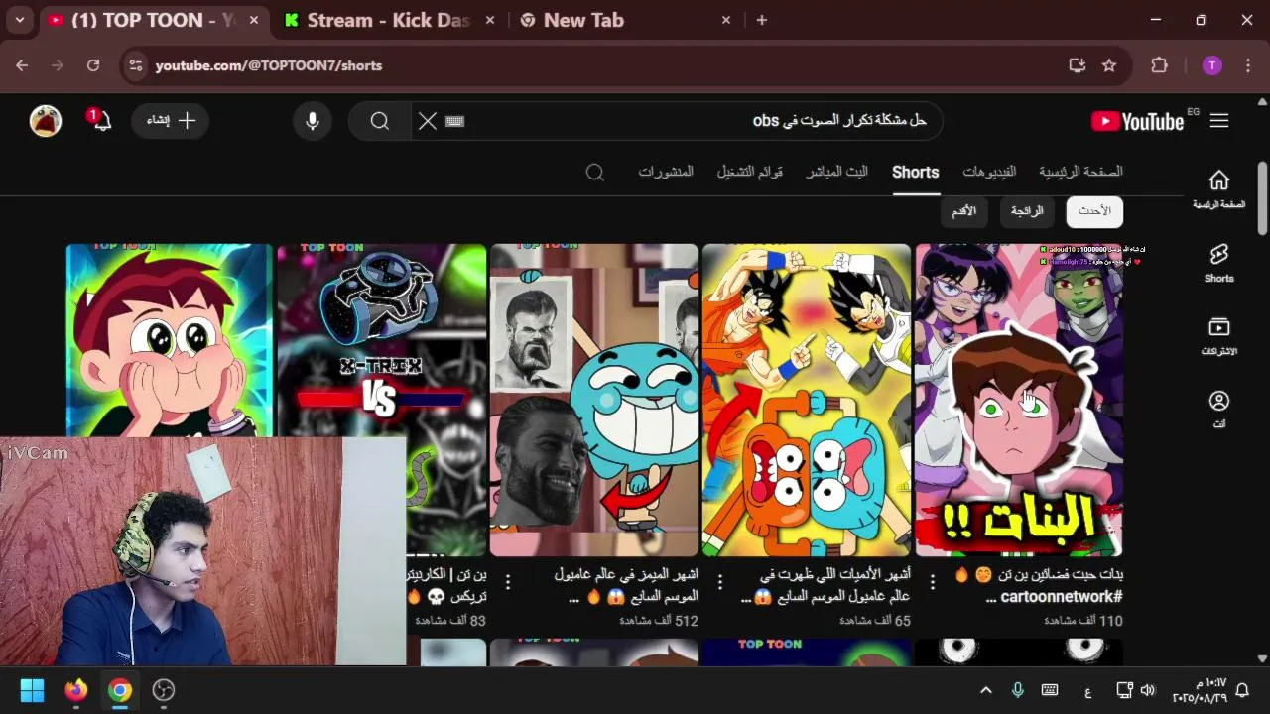Open options menu for the 65K views short
Viewport: 1270px width, 714px height.
720,581
